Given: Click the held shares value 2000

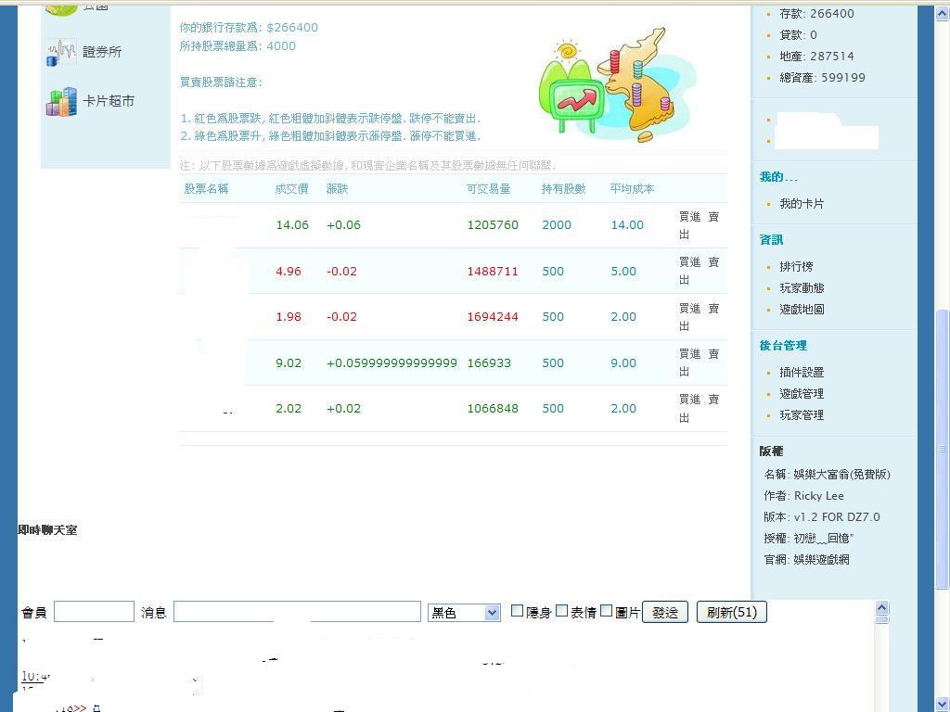Looking at the screenshot, I should 557,225.
